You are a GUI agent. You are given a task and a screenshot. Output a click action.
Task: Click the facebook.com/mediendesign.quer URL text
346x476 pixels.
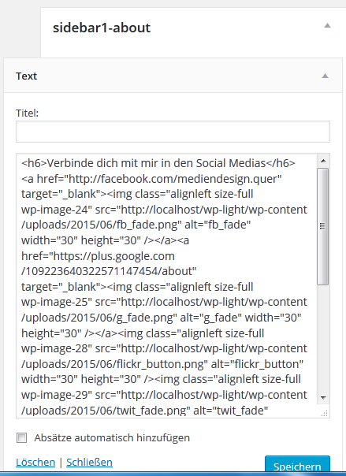175,179
